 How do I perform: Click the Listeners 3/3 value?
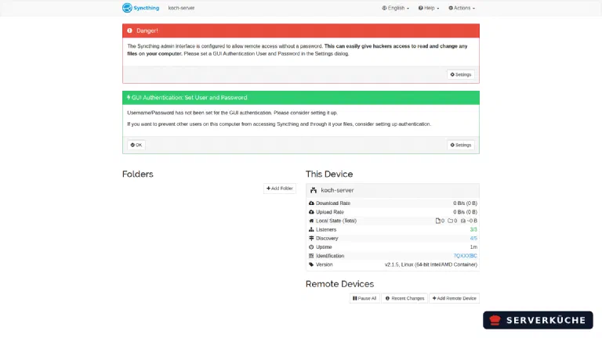tap(473, 229)
